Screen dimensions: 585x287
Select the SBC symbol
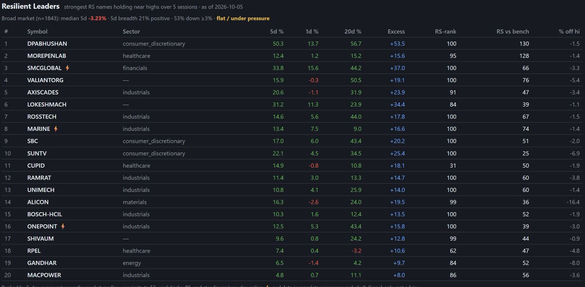33,141
